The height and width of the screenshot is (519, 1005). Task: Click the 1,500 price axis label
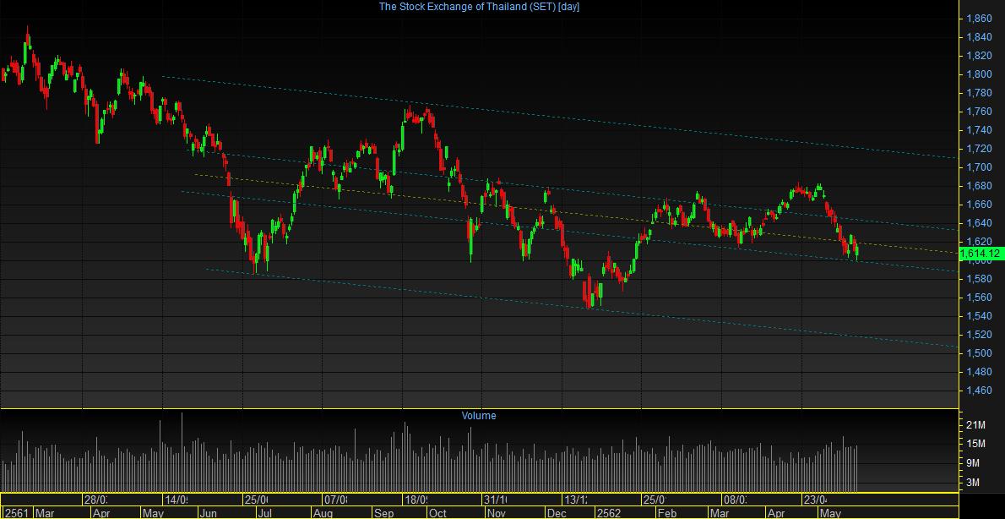(978, 353)
